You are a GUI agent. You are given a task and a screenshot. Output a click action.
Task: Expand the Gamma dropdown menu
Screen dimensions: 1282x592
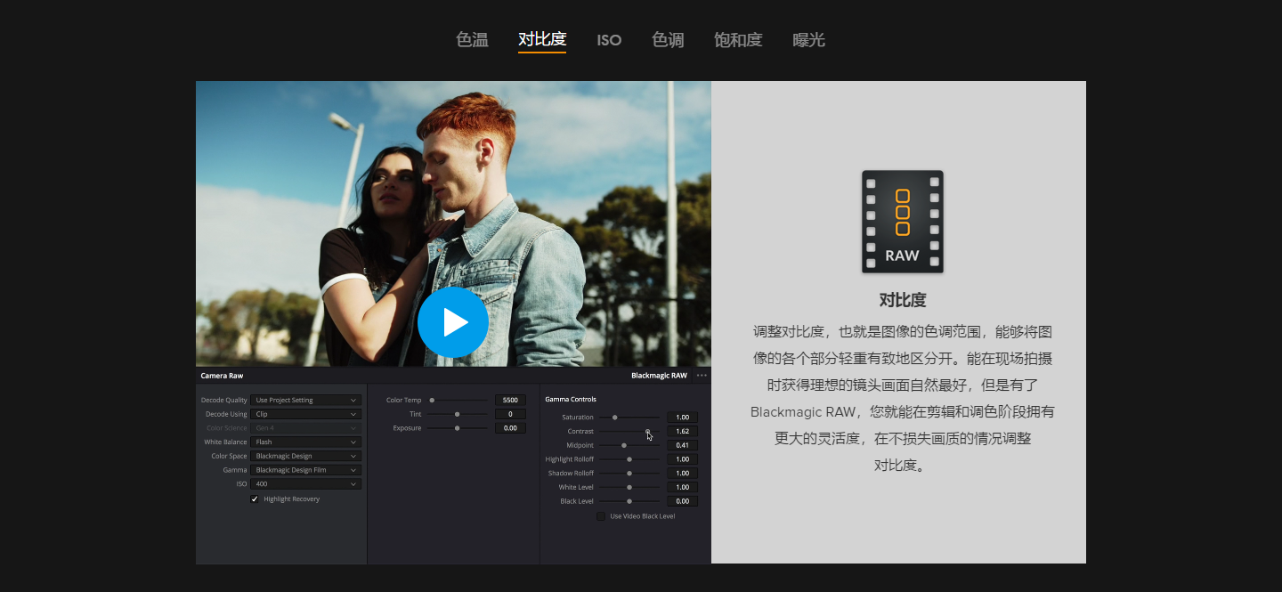305,470
